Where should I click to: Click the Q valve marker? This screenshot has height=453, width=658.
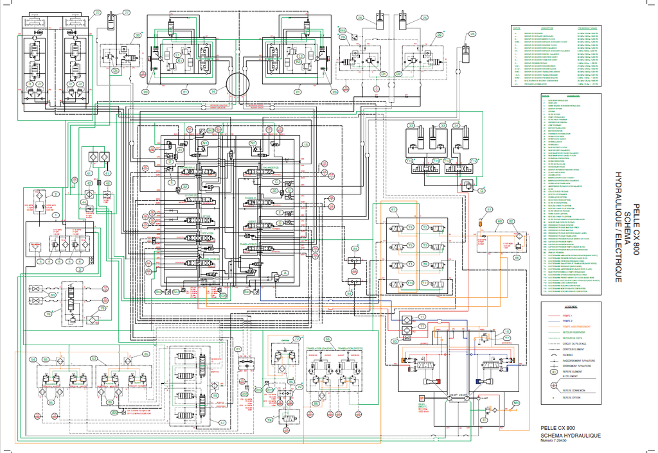(x=482, y=191)
